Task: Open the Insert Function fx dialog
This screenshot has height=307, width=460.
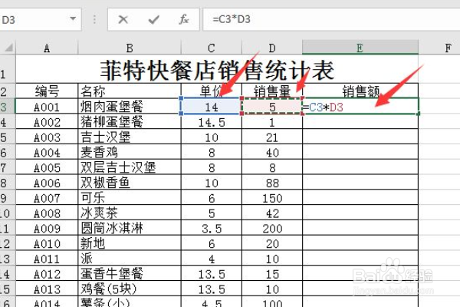Action: click(184, 20)
